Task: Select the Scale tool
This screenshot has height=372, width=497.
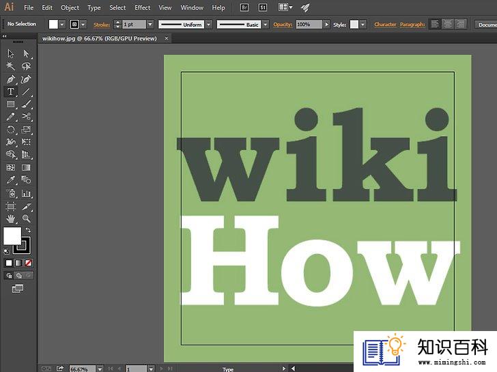Action: (x=27, y=129)
